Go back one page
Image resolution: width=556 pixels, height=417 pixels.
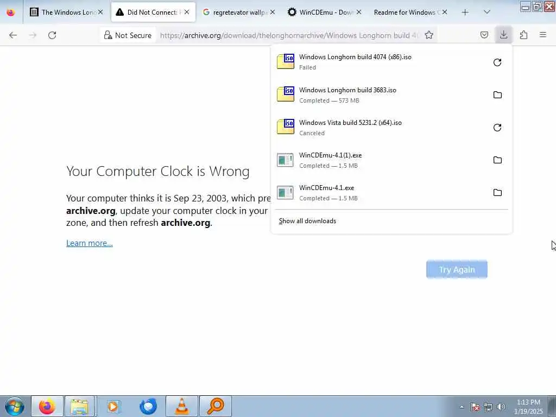(13, 35)
